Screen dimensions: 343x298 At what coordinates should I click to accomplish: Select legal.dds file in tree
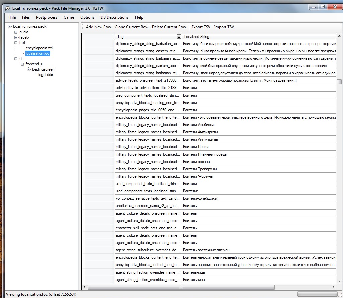[x=46, y=75]
